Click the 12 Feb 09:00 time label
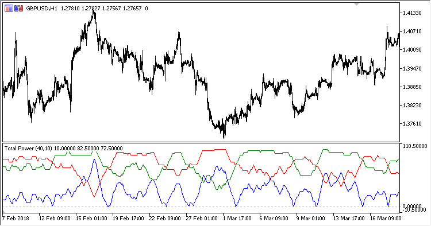The image size is (431, 226). pos(55,219)
